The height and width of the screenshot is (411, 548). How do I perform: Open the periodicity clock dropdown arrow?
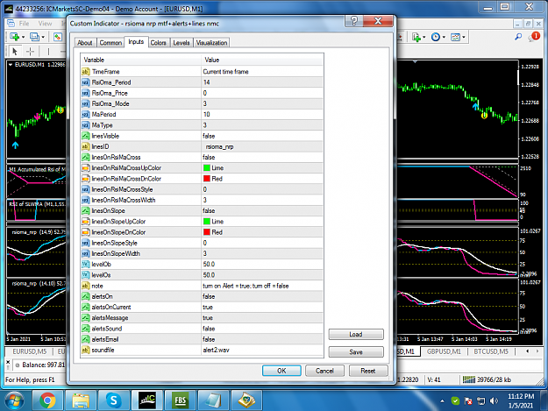pyautogui.click(x=445, y=37)
